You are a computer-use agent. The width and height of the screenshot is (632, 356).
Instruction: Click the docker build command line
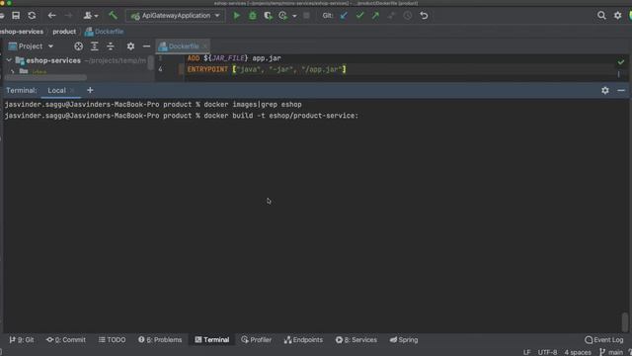pyautogui.click(x=181, y=116)
